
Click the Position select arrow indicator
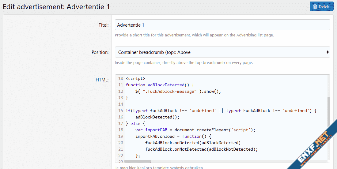pos(328,52)
